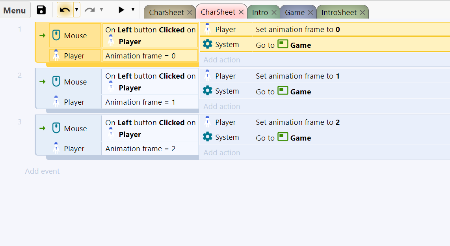This screenshot has height=246, width=450.
Task: Select event number 3 in the margin
Action: pos(20,122)
